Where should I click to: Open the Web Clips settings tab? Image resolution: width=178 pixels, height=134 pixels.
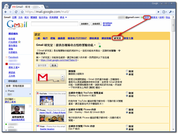pyautogui.click(x=106, y=38)
